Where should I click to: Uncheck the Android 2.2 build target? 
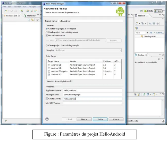[x=49, y=75]
